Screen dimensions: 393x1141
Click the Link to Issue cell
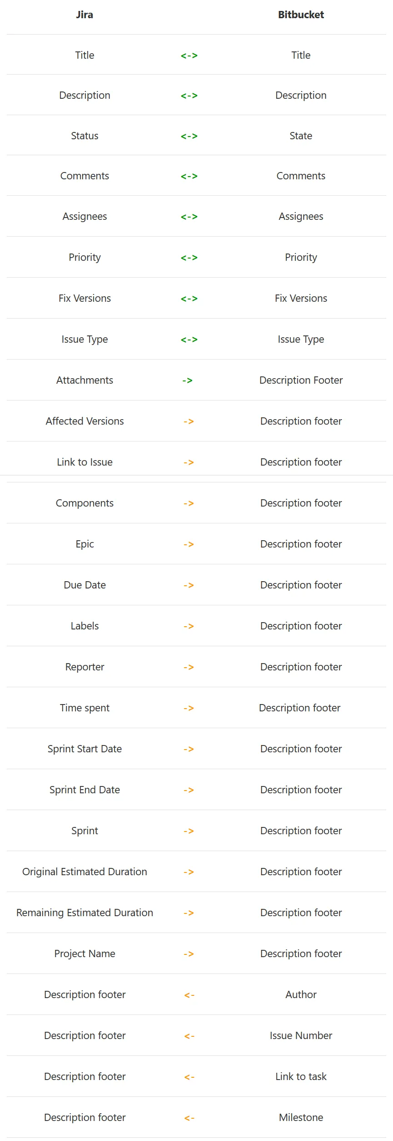coord(85,462)
